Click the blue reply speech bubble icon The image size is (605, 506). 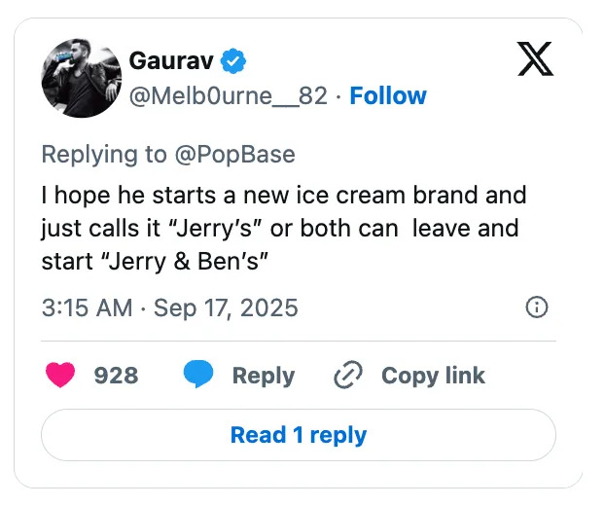(x=198, y=376)
